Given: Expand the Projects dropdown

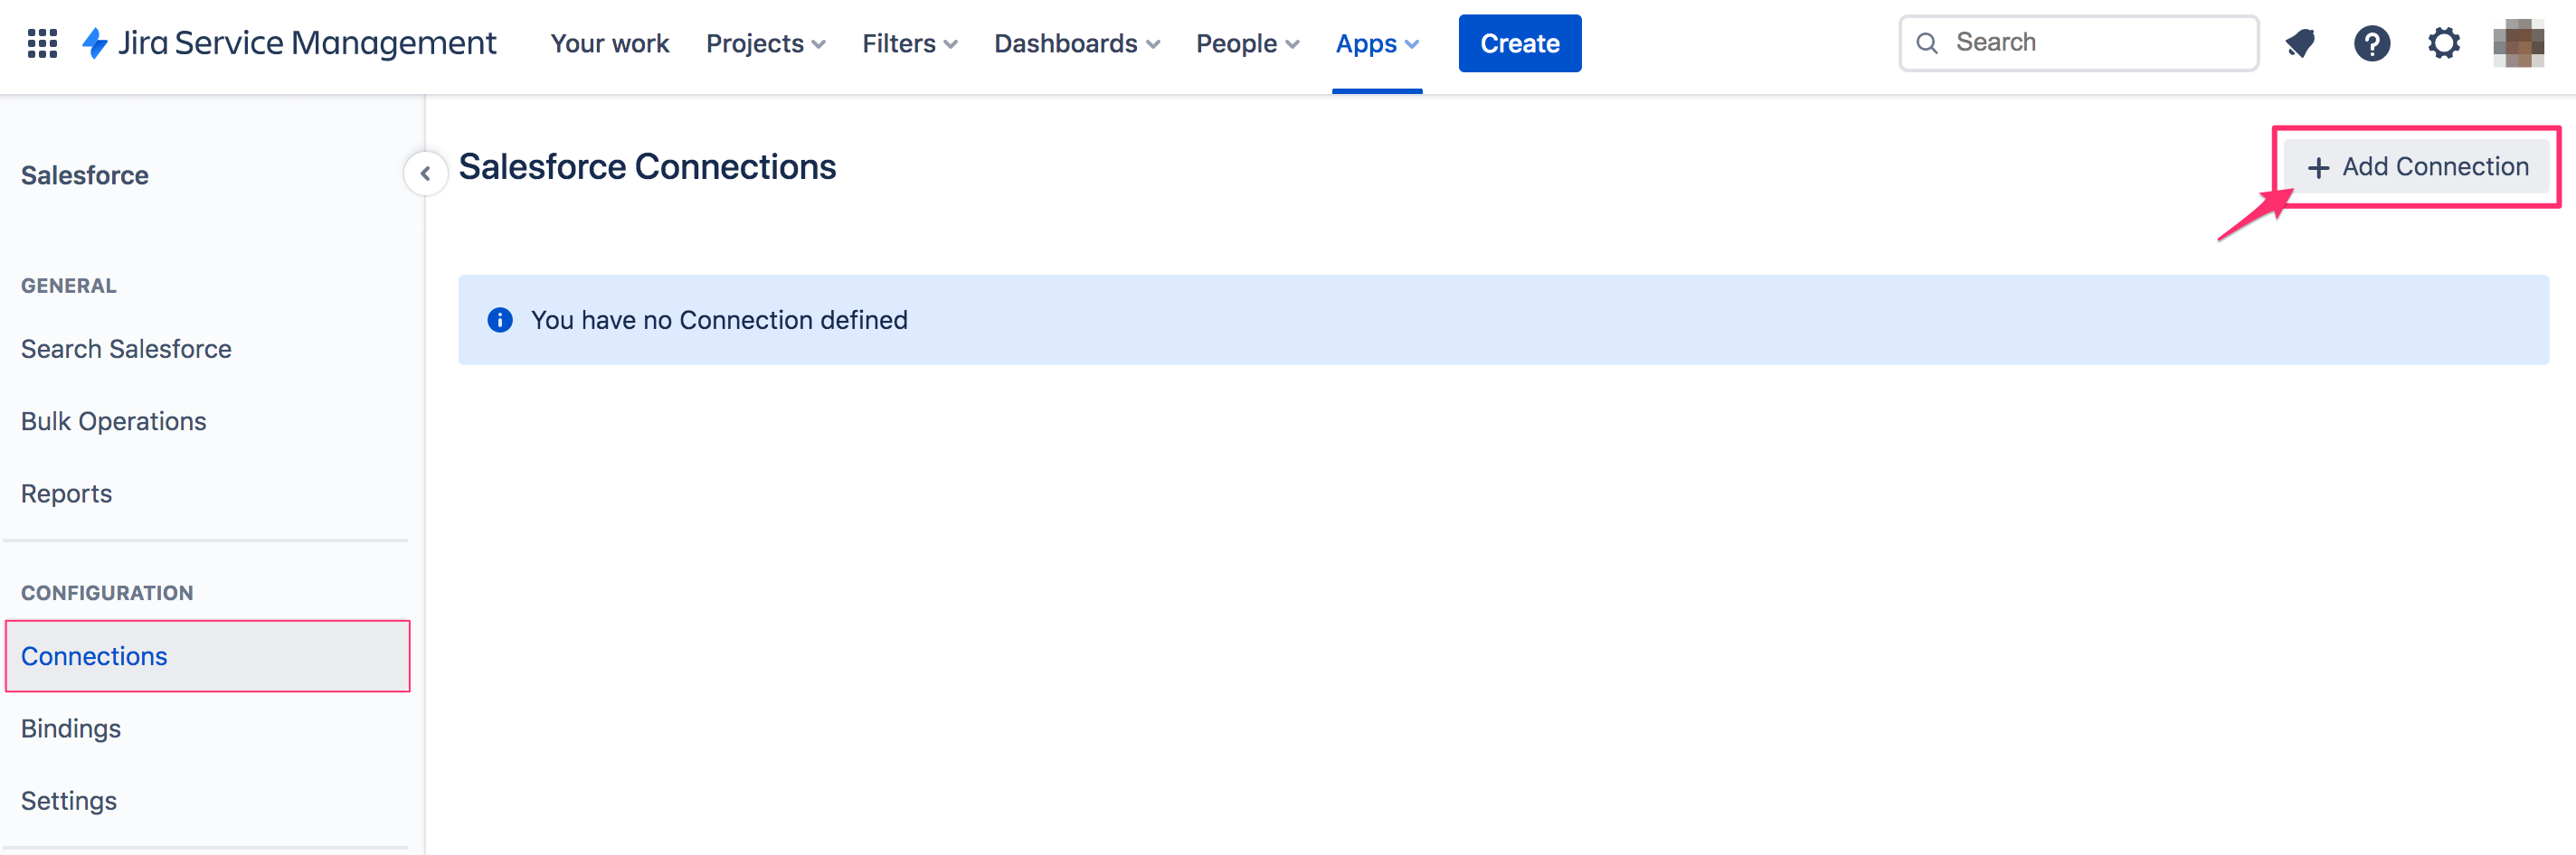Looking at the screenshot, I should [765, 43].
